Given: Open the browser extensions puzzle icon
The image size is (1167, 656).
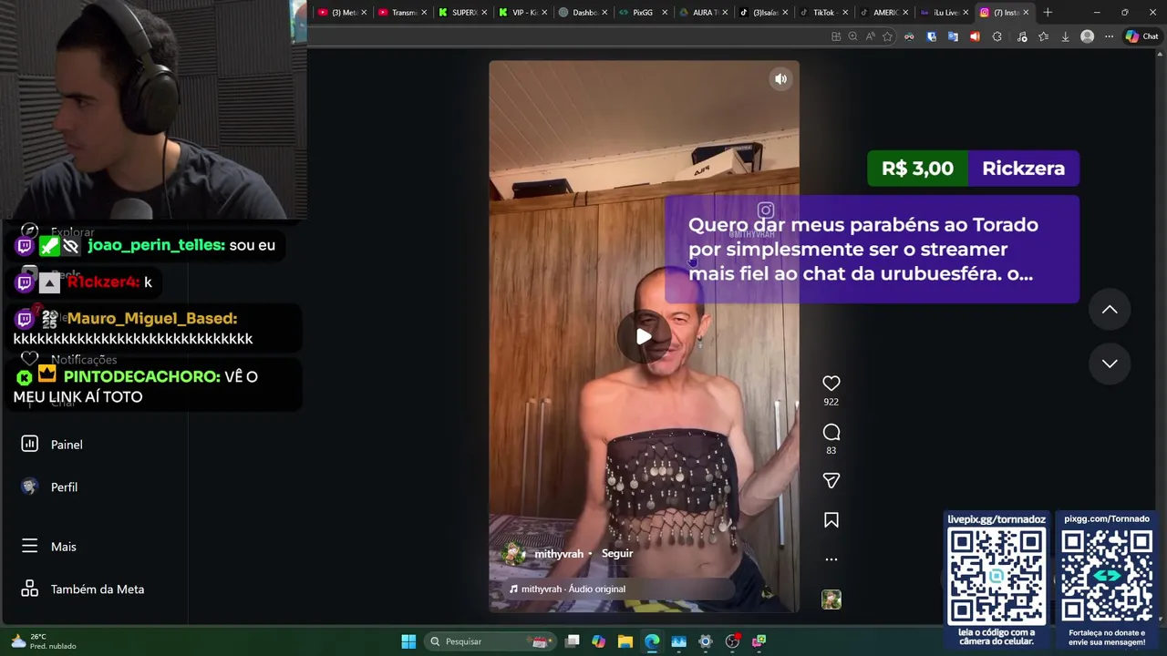Looking at the screenshot, I should pyautogui.click(x=997, y=36).
